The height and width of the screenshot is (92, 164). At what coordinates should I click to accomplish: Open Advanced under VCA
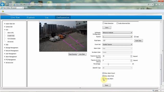(10, 42)
